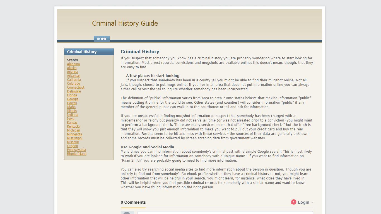Click the States label in sidebar
The image size is (381, 214).
73,60
